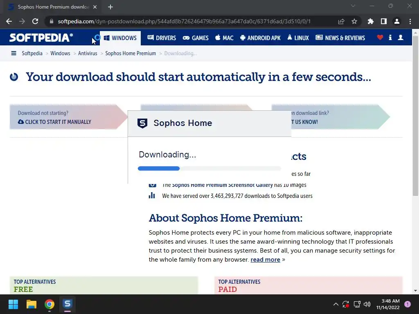Click Sophos installer icon in taskbar
Screen dimensions: 419x314
[x=68, y=304]
